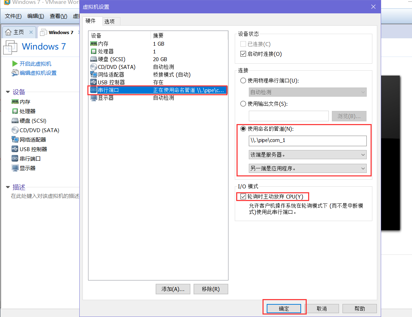Click the 串行端口 icon in the main window sidebar
The width and height of the screenshot is (412, 317).
[x=15, y=158]
